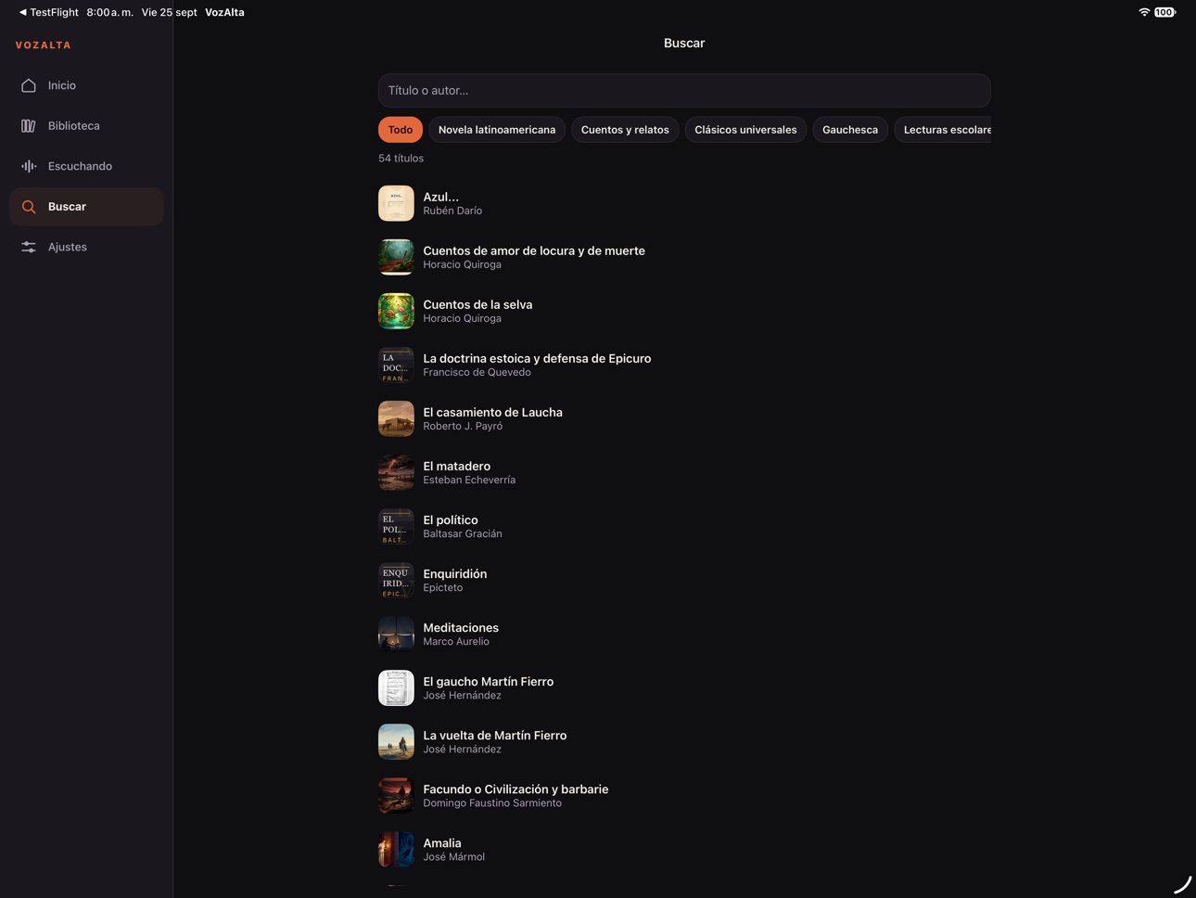
Task: Filter by Cuentos y relatos
Action: (625, 130)
